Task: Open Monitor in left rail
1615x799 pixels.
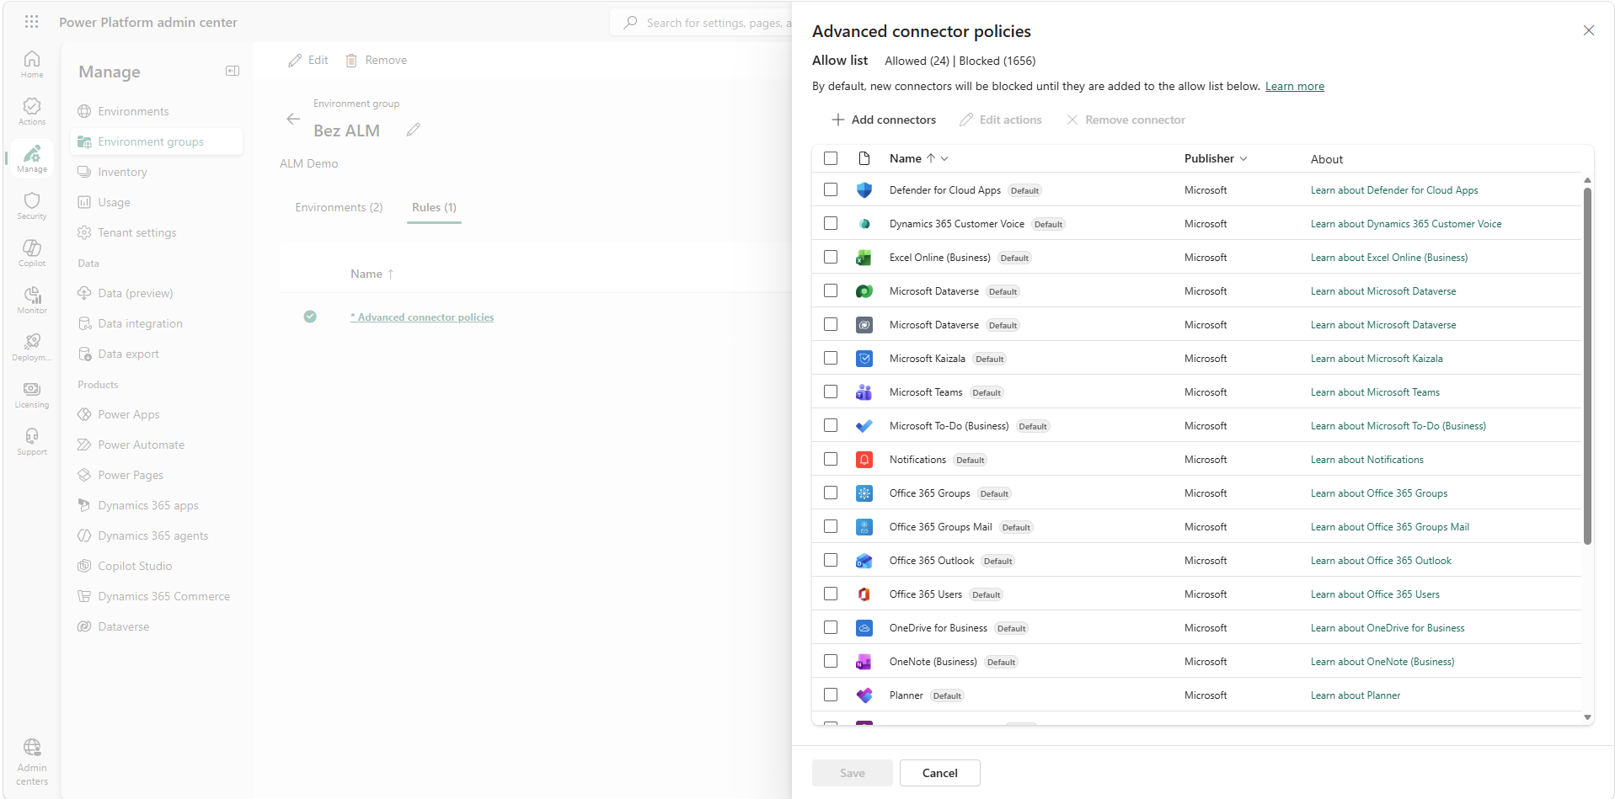Action: point(32,300)
